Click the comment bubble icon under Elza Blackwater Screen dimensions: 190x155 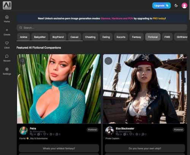pos(143,134)
